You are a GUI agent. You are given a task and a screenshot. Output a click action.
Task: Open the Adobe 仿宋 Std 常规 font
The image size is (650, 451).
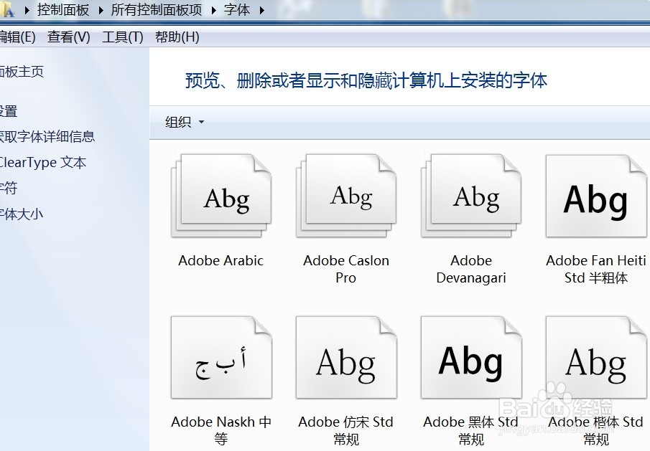tap(345, 356)
